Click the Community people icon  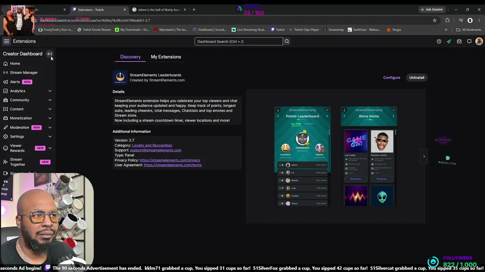pos(5,100)
